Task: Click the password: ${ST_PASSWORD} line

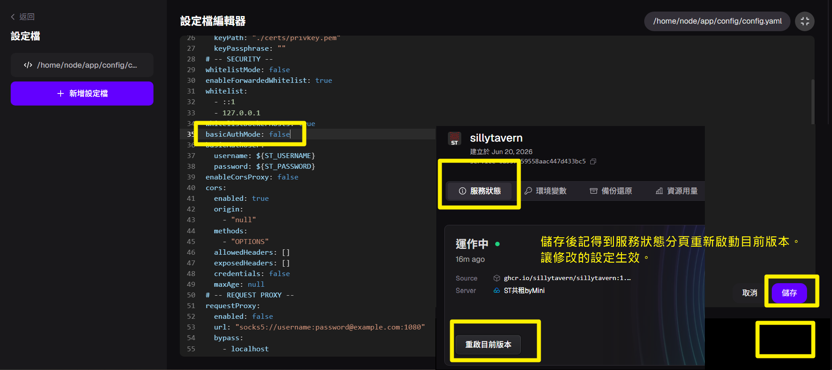Action: pyautogui.click(x=264, y=167)
